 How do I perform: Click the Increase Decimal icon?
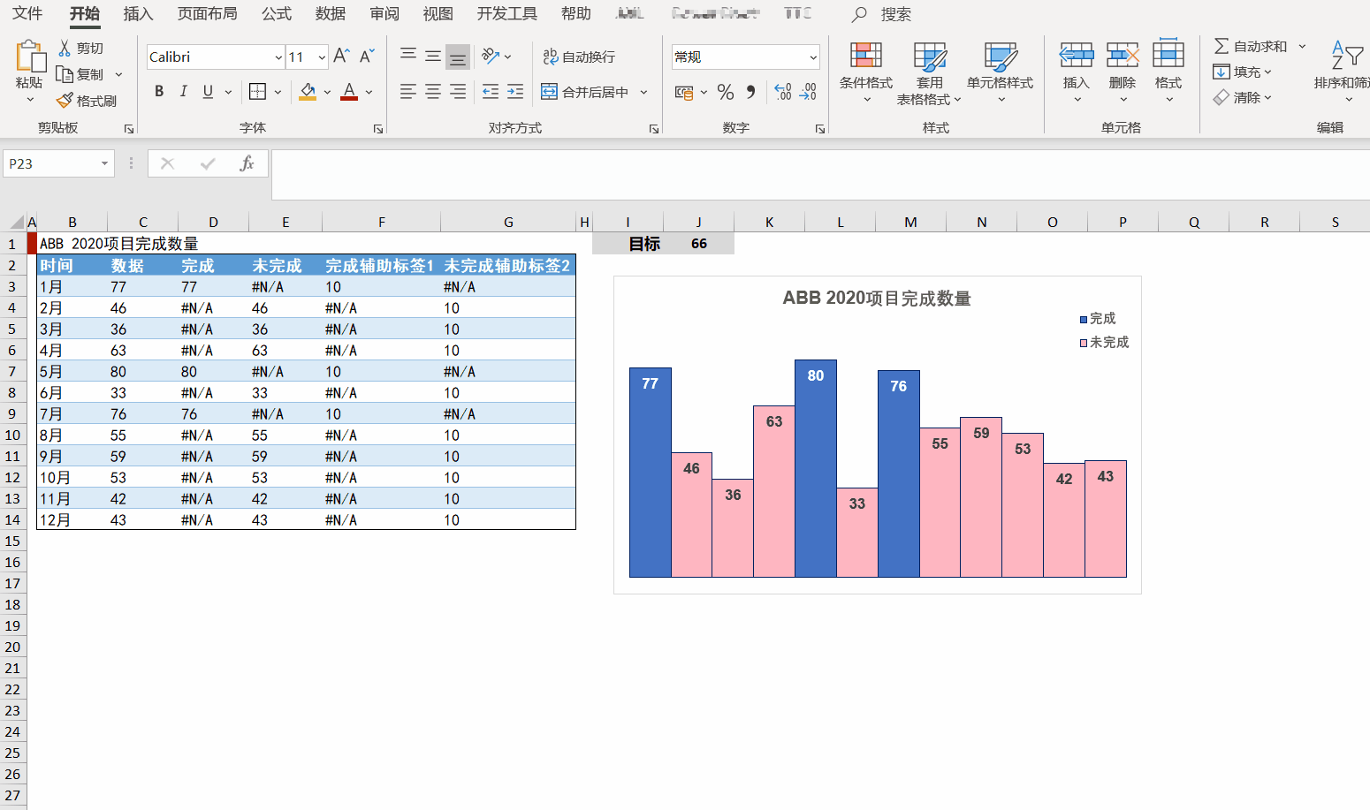coord(782,92)
